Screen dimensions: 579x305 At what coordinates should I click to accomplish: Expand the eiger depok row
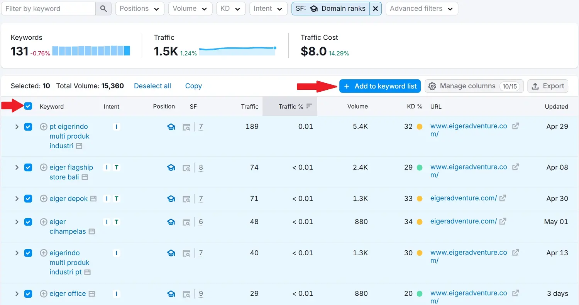pos(17,199)
